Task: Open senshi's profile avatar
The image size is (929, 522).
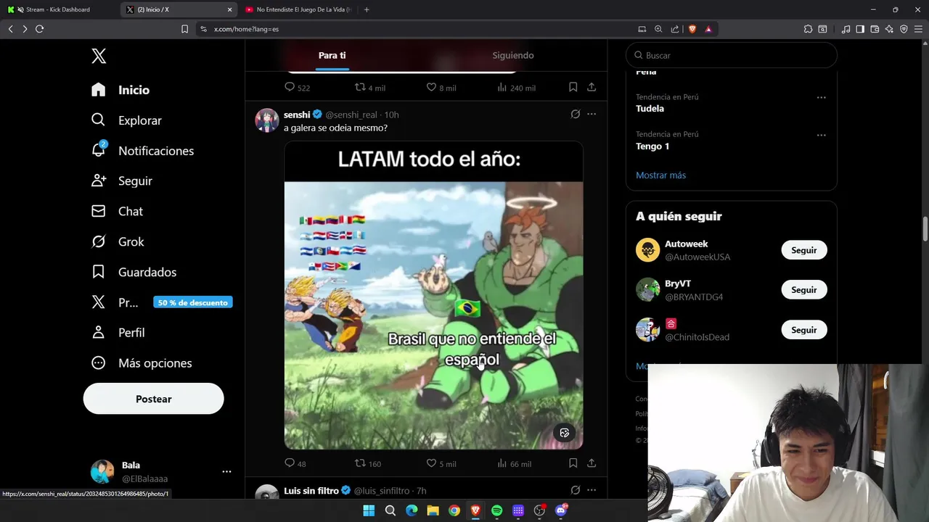Action: pos(267,120)
